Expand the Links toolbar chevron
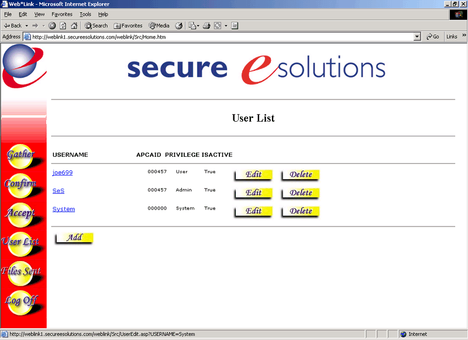The width and height of the screenshot is (468, 340). [464, 35]
